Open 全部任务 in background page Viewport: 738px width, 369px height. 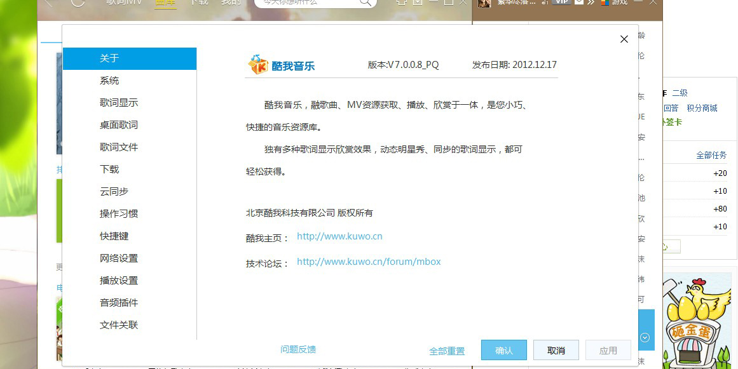click(711, 155)
